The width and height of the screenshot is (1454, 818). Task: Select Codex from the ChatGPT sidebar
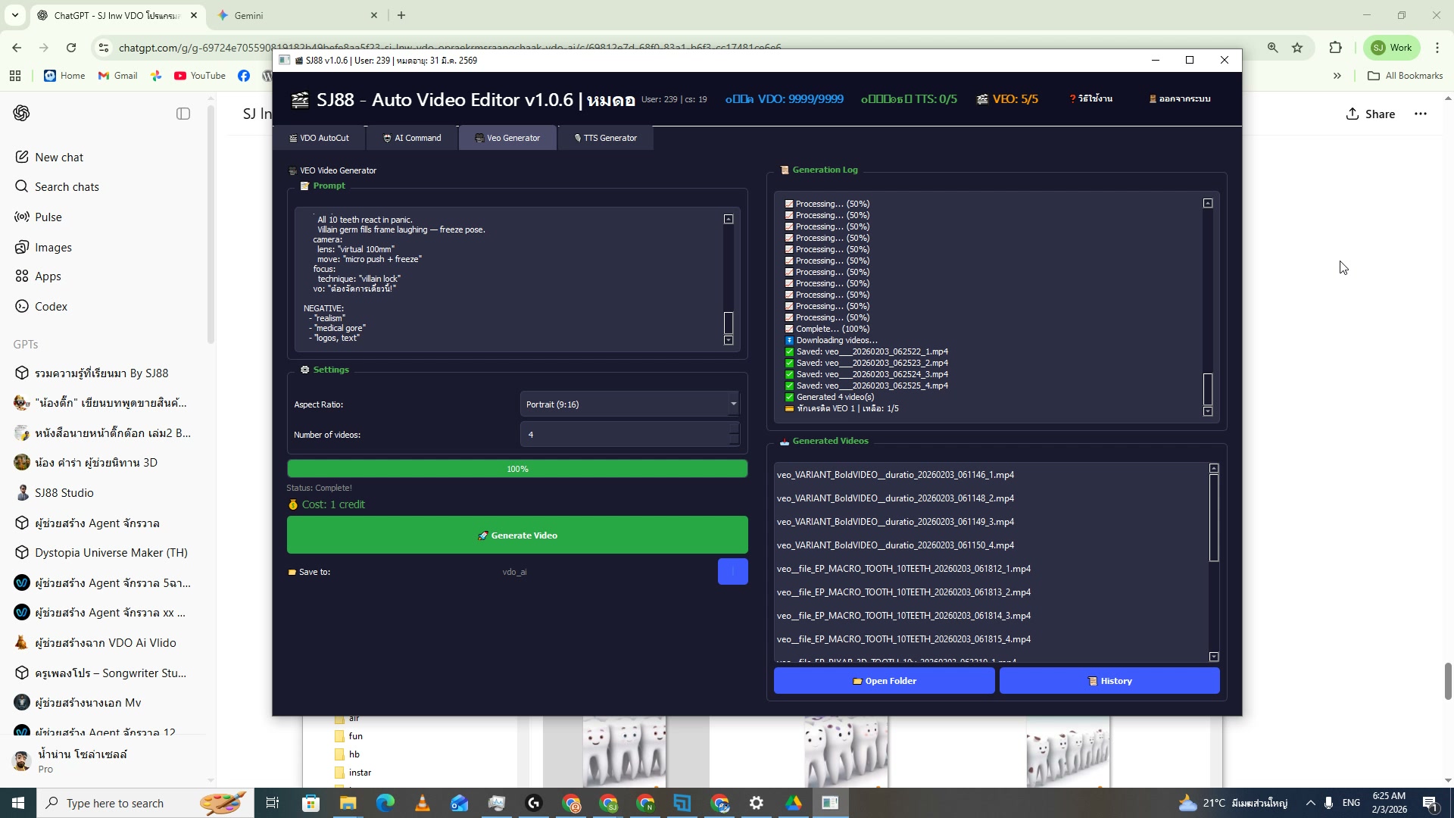(x=51, y=306)
